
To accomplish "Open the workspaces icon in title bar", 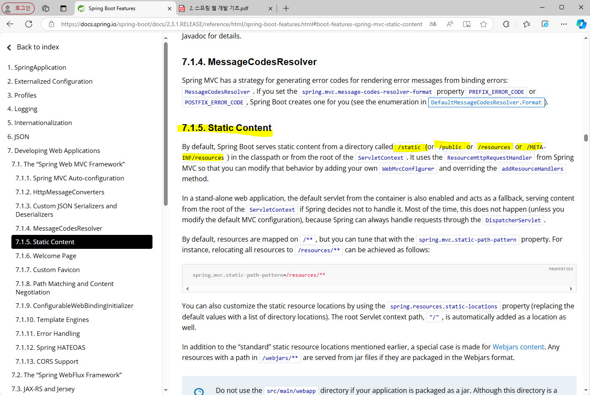I will tap(46, 8).
